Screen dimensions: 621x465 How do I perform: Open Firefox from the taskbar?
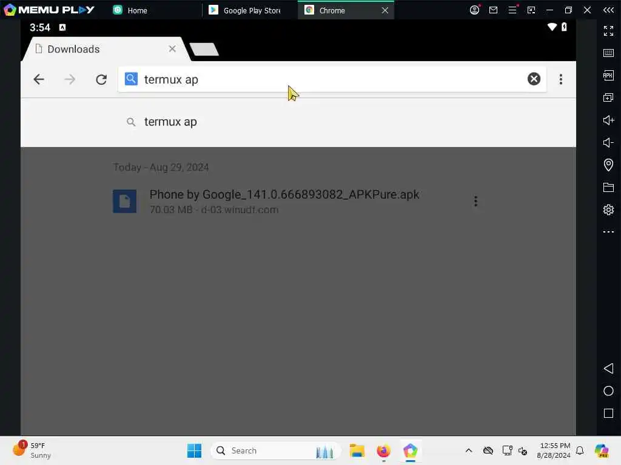point(383,450)
